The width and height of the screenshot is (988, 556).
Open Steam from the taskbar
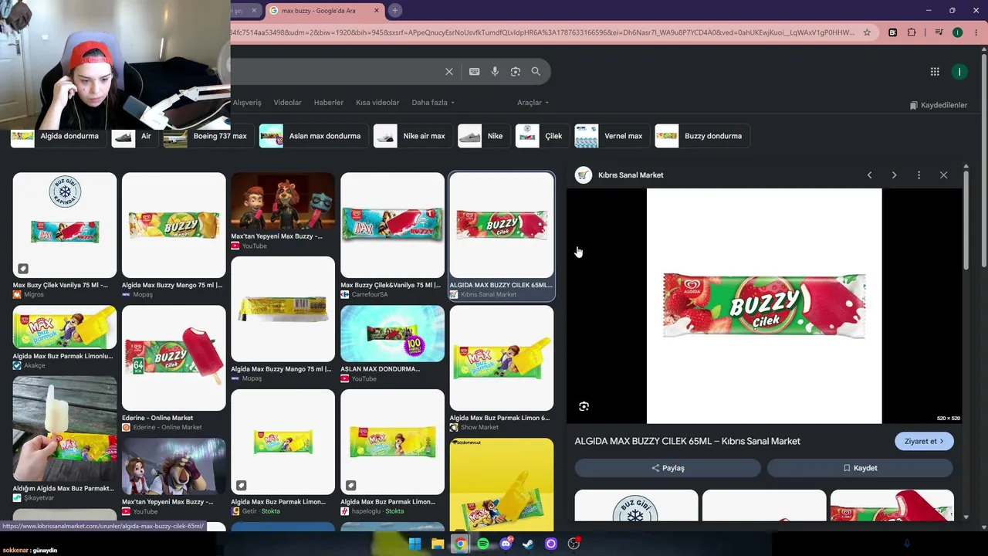pos(528,544)
